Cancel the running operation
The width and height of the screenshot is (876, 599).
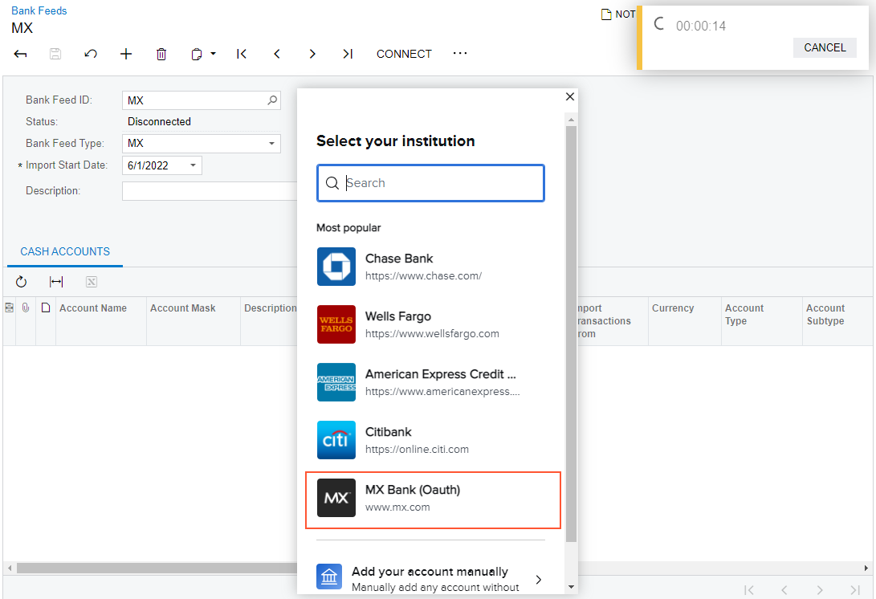pos(825,47)
